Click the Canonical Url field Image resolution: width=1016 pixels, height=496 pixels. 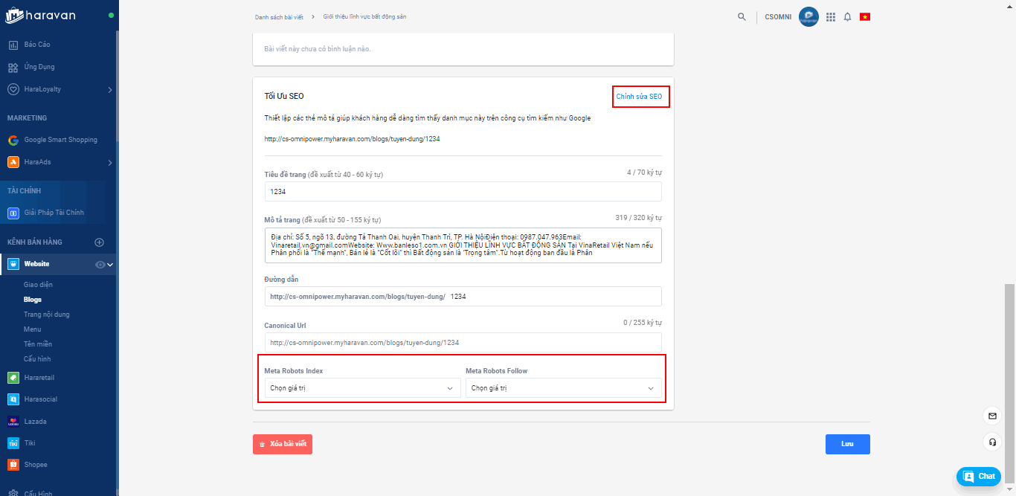click(463, 342)
